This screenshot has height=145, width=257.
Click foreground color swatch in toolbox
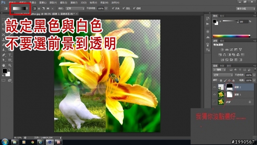pyautogui.click(x=4, y=71)
